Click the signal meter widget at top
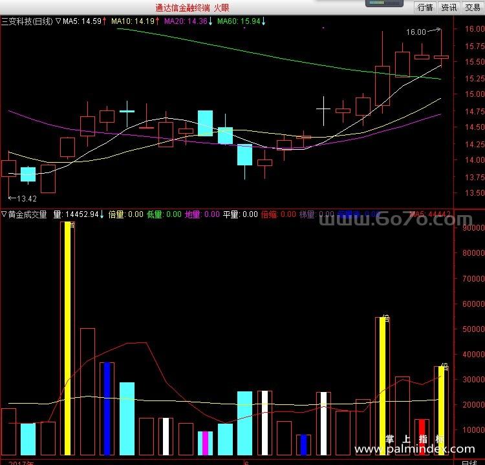 (384, 3)
